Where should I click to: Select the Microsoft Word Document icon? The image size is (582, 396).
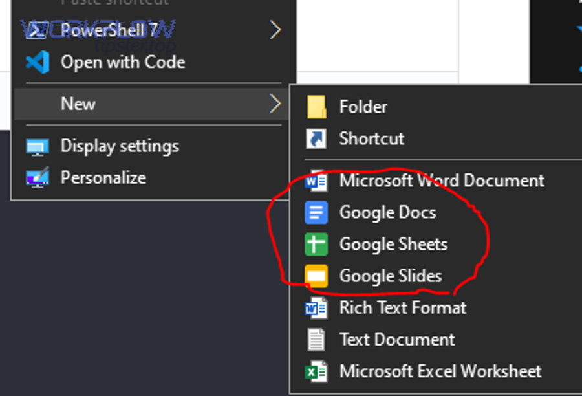click(316, 181)
